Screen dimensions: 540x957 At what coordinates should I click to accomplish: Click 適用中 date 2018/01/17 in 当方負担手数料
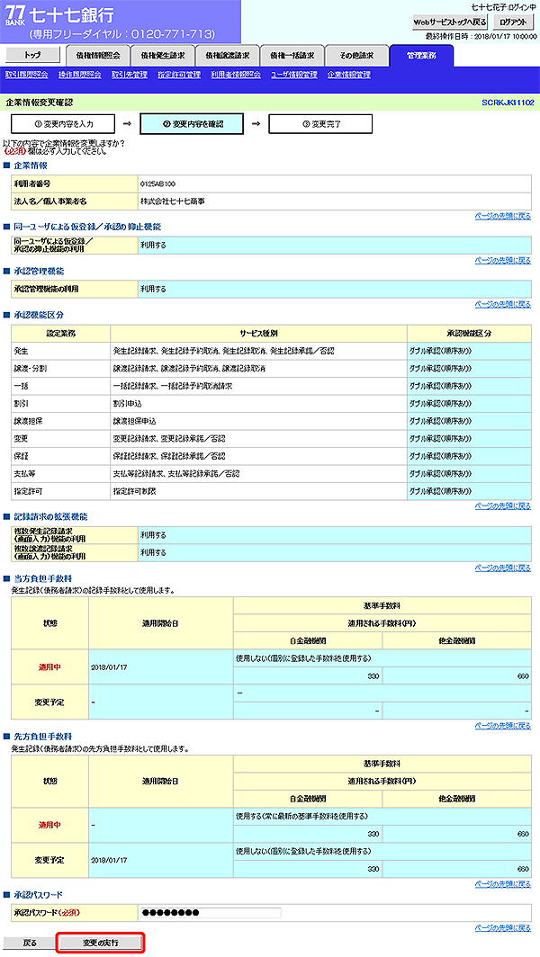click(x=108, y=667)
